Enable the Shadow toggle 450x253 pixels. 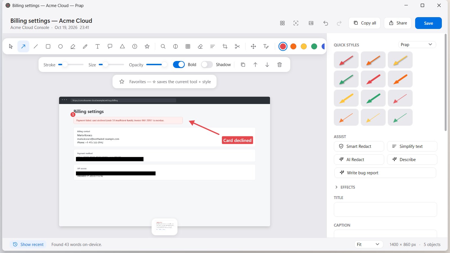coord(207,65)
